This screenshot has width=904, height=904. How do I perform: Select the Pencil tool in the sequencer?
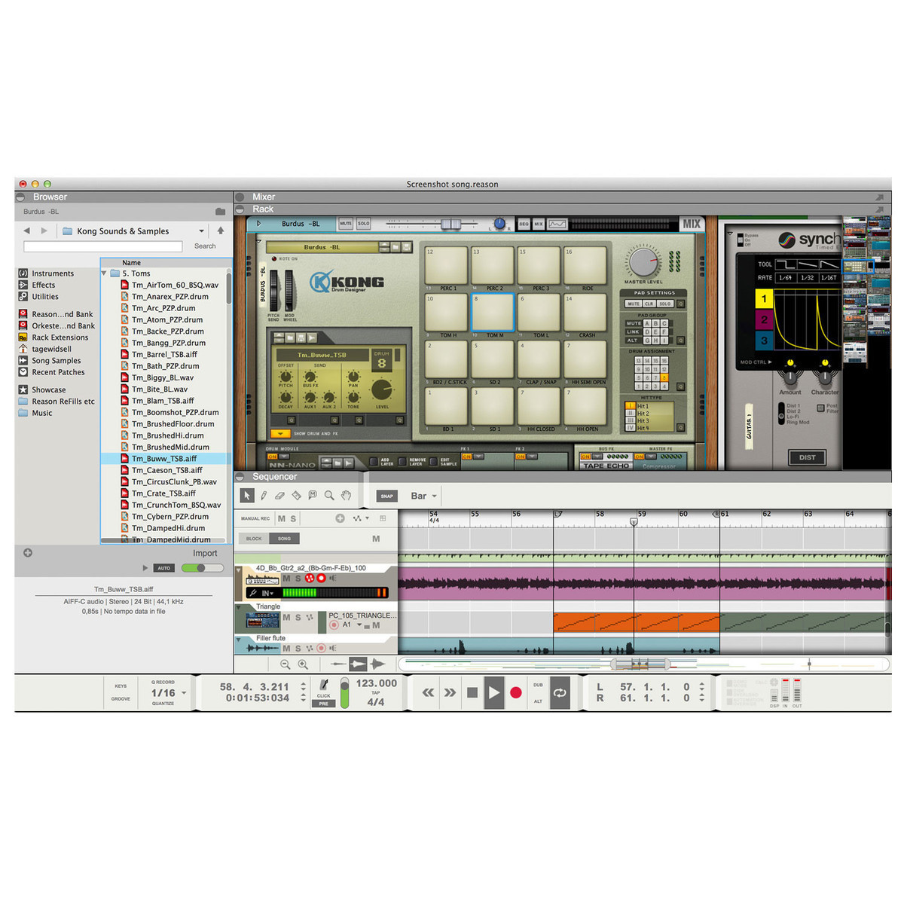pyautogui.click(x=264, y=496)
